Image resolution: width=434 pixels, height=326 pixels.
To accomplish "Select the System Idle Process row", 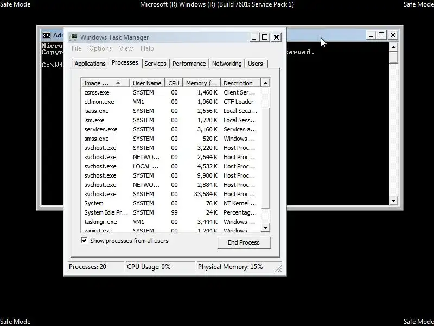I will [x=171, y=212].
